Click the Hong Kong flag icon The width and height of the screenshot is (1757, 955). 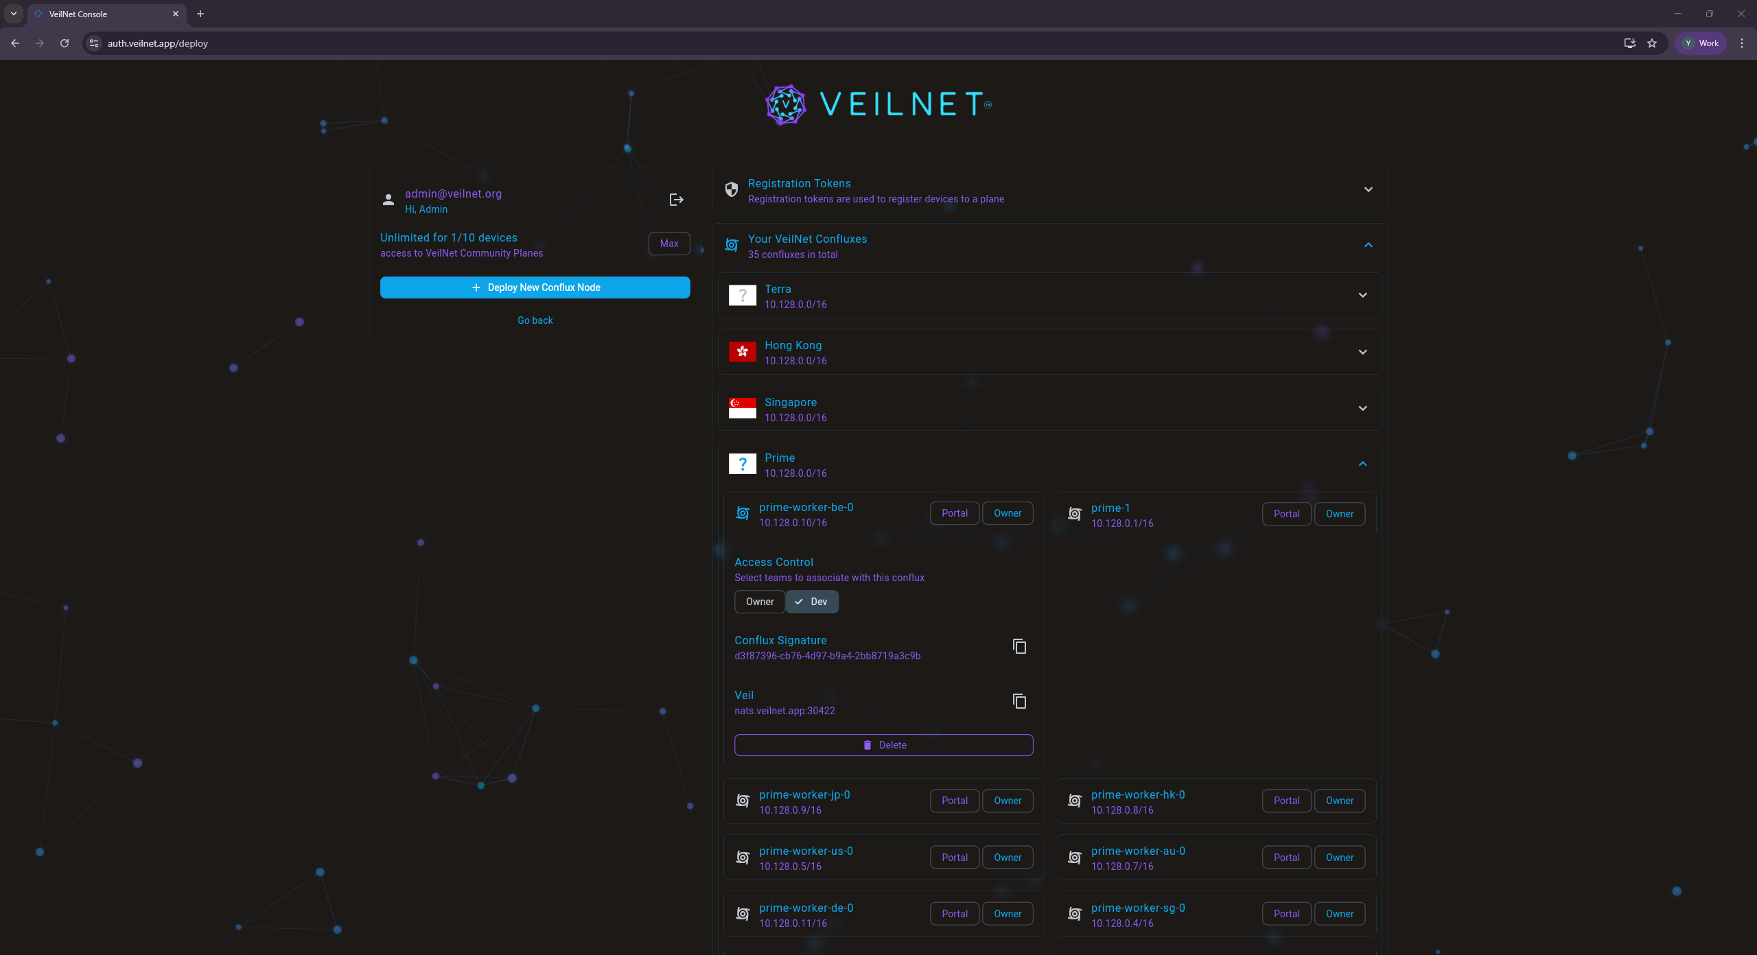click(x=742, y=352)
